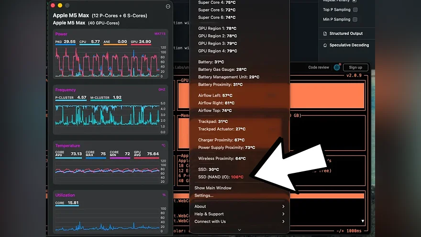
Task: Click the white down triangle in terminal panel
Action: pyautogui.click(x=363, y=221)
